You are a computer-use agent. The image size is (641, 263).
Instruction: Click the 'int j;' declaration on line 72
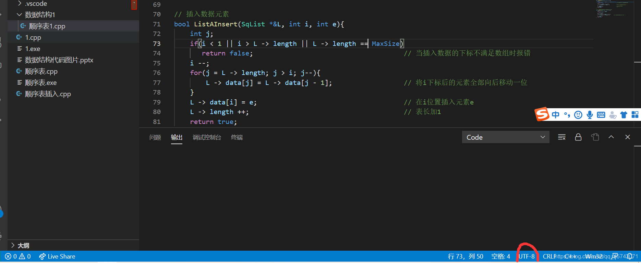(x=202, y=34)
